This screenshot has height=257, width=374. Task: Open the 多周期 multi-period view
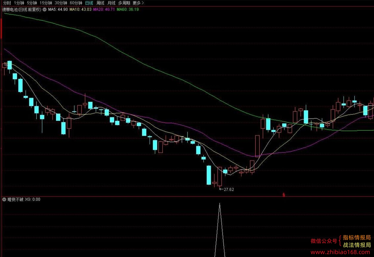click(x=124, y=3)
